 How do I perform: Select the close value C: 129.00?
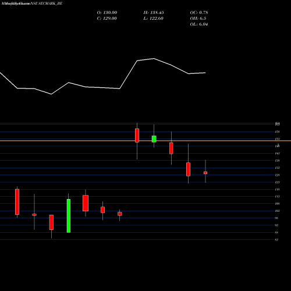tap(107, 19)
